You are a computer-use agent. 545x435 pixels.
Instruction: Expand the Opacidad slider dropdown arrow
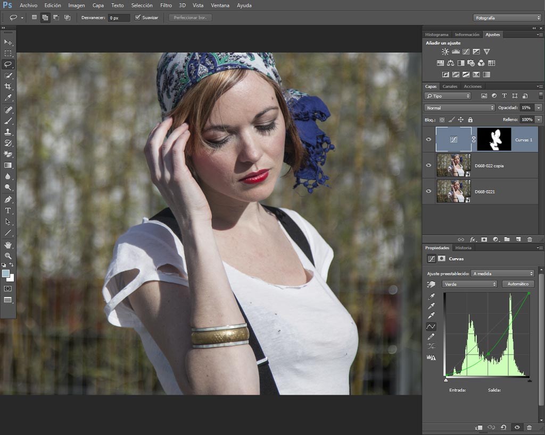[x=539, y=108]
